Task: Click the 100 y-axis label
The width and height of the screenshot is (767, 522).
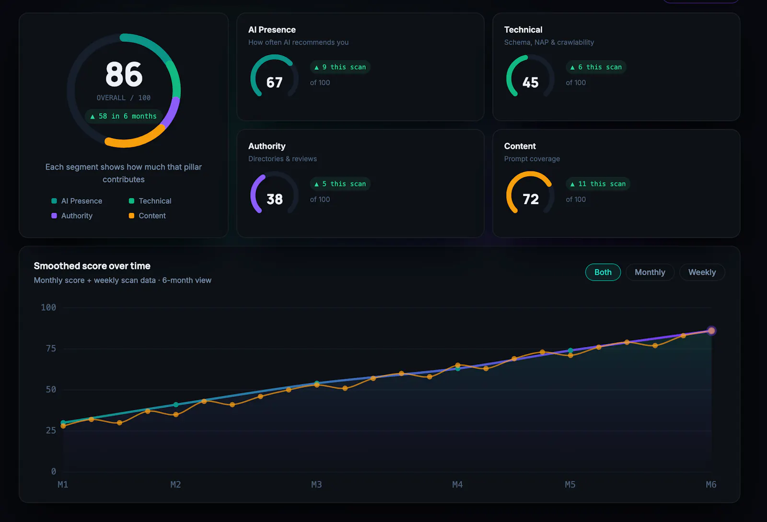Action: [x=48, y=307]
